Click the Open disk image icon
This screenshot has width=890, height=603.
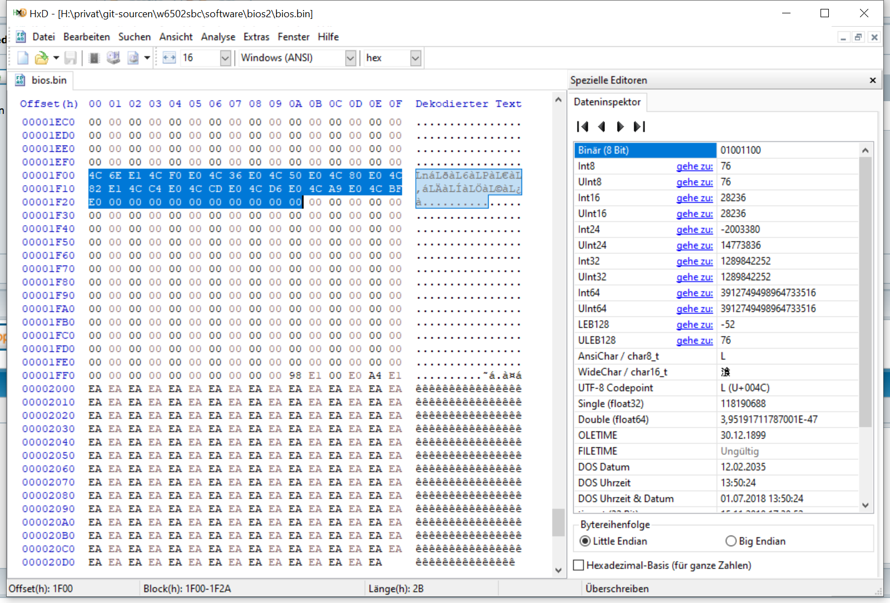pos(133,58)
